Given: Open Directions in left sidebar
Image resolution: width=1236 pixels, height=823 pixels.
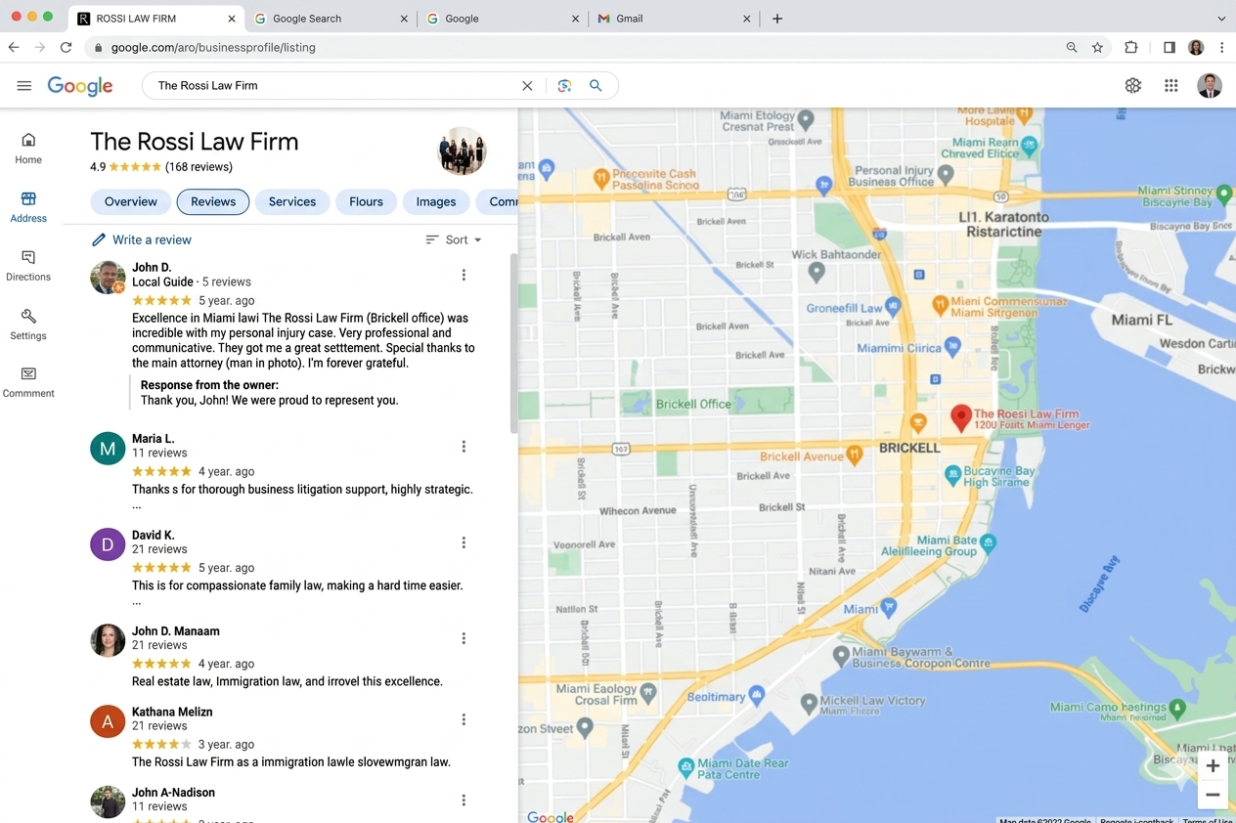Looking at the screenshot, I should (28, 266).
